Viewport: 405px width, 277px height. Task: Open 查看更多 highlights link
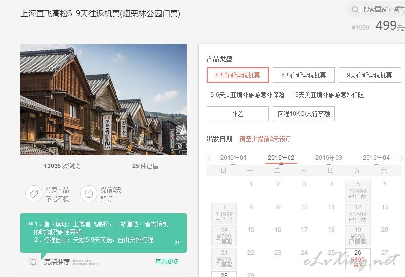[x=167, y=262]
